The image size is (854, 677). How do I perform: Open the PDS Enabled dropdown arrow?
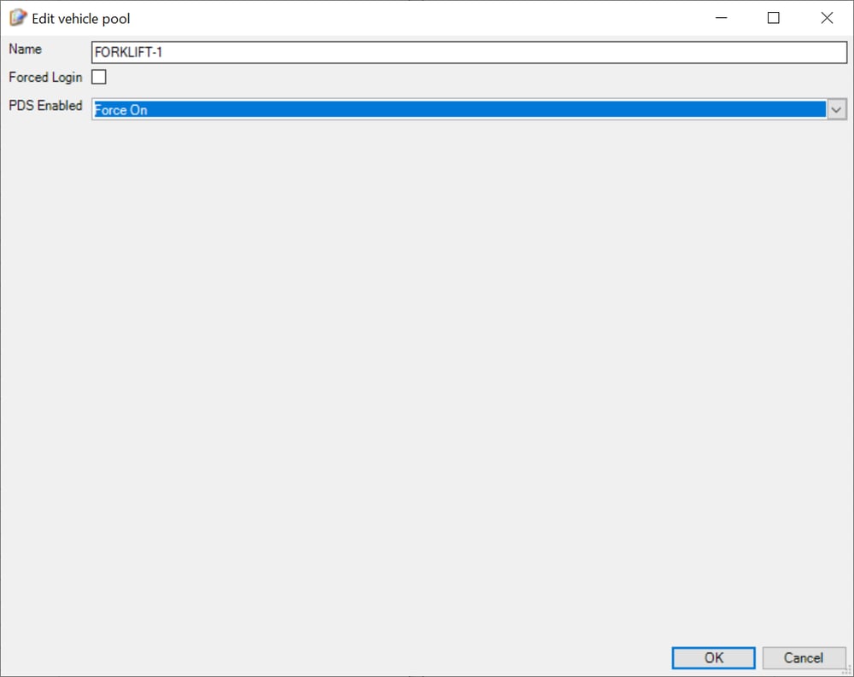click(x=836, y=109)
